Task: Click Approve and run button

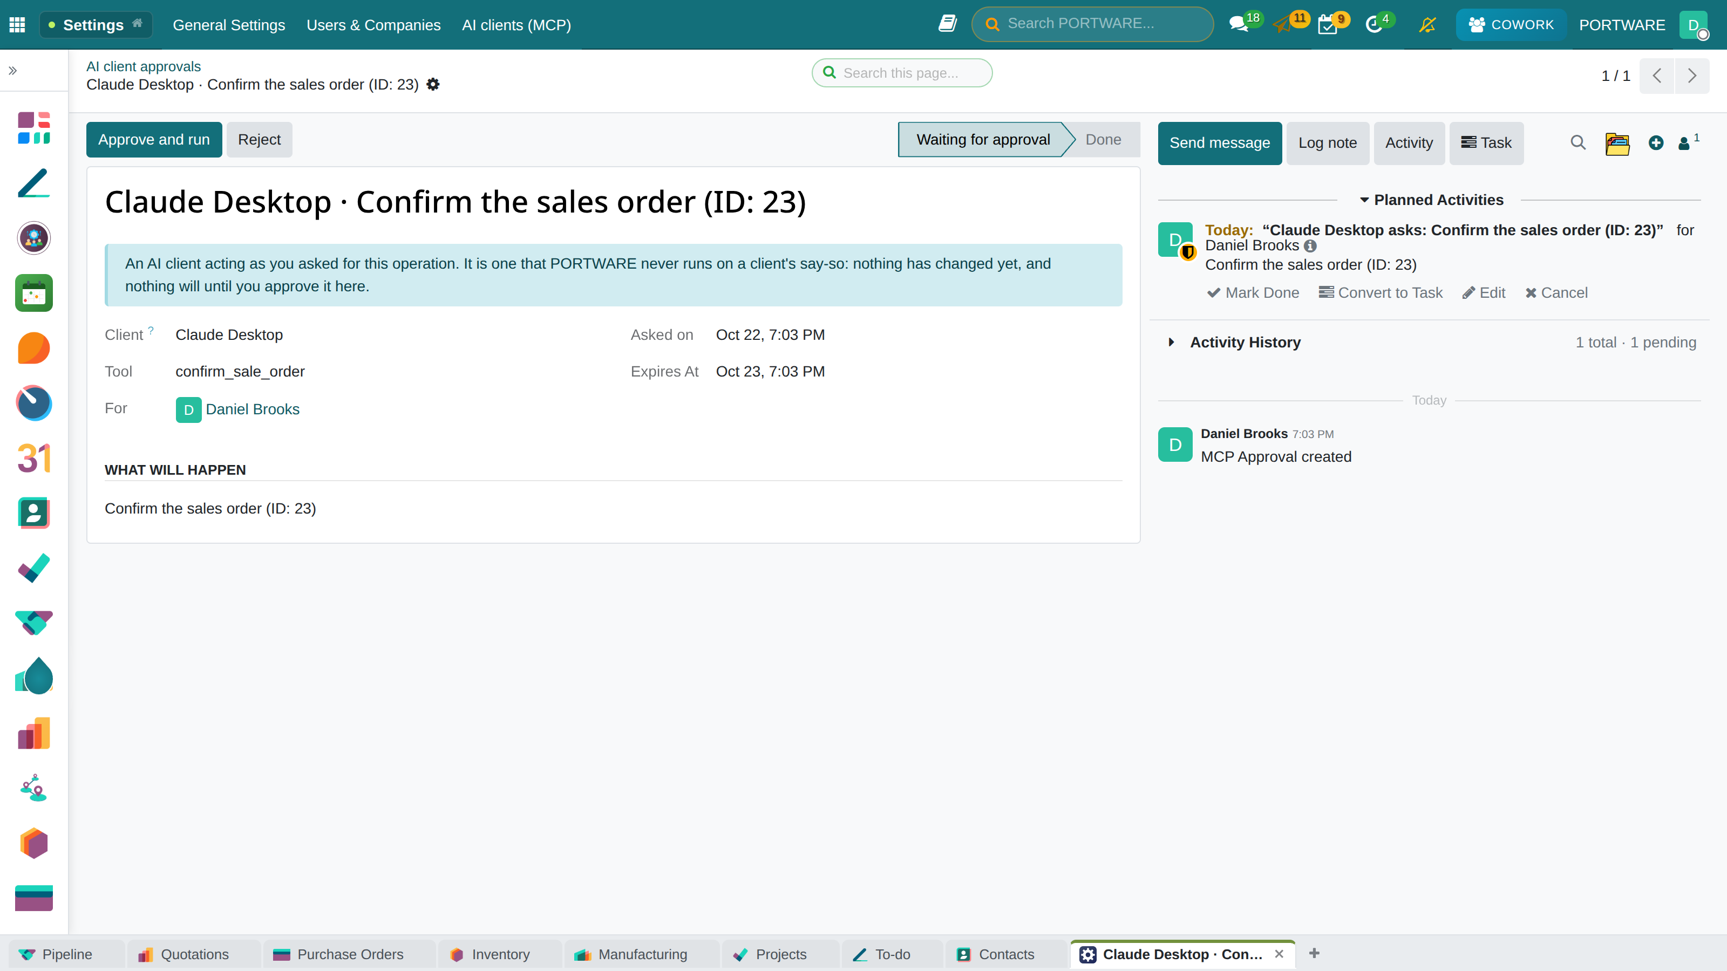Action: pos(153,139)
